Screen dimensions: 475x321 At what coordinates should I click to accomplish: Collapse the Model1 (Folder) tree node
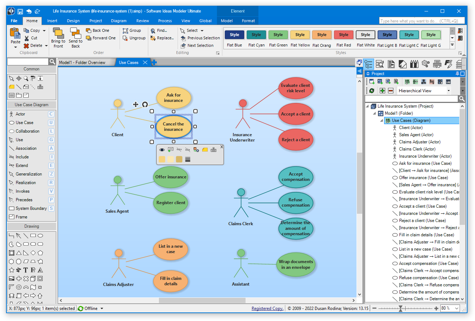(x=374, y=113)
